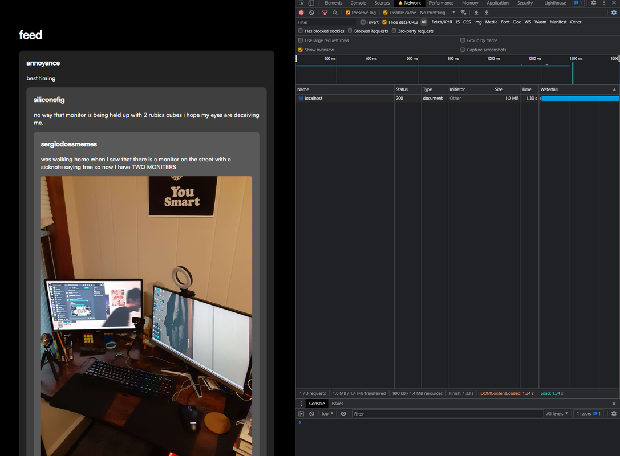Open the Performance tab
Viewport: 620px width, 456px height.
click(x=441, y=3)
